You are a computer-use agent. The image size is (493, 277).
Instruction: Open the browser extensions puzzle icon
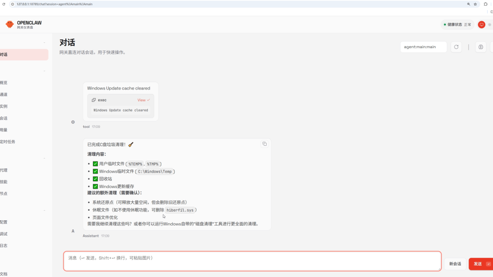click(485, 4)
